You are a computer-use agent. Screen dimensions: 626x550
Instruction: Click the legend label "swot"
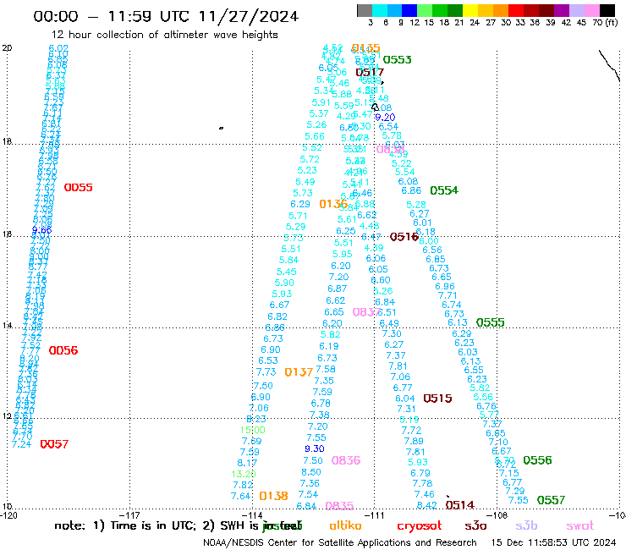580,526
